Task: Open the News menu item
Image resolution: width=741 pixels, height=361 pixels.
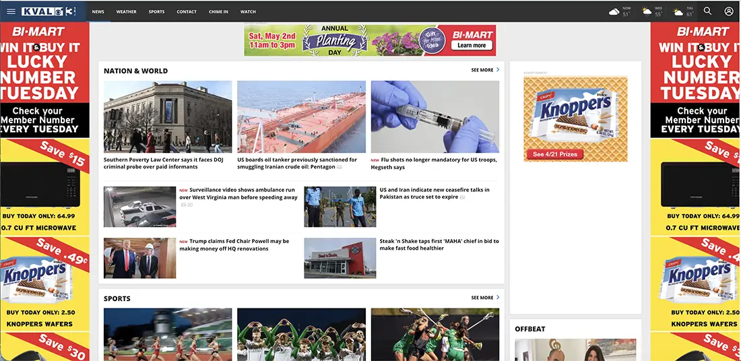Action: tap(98, 12)
